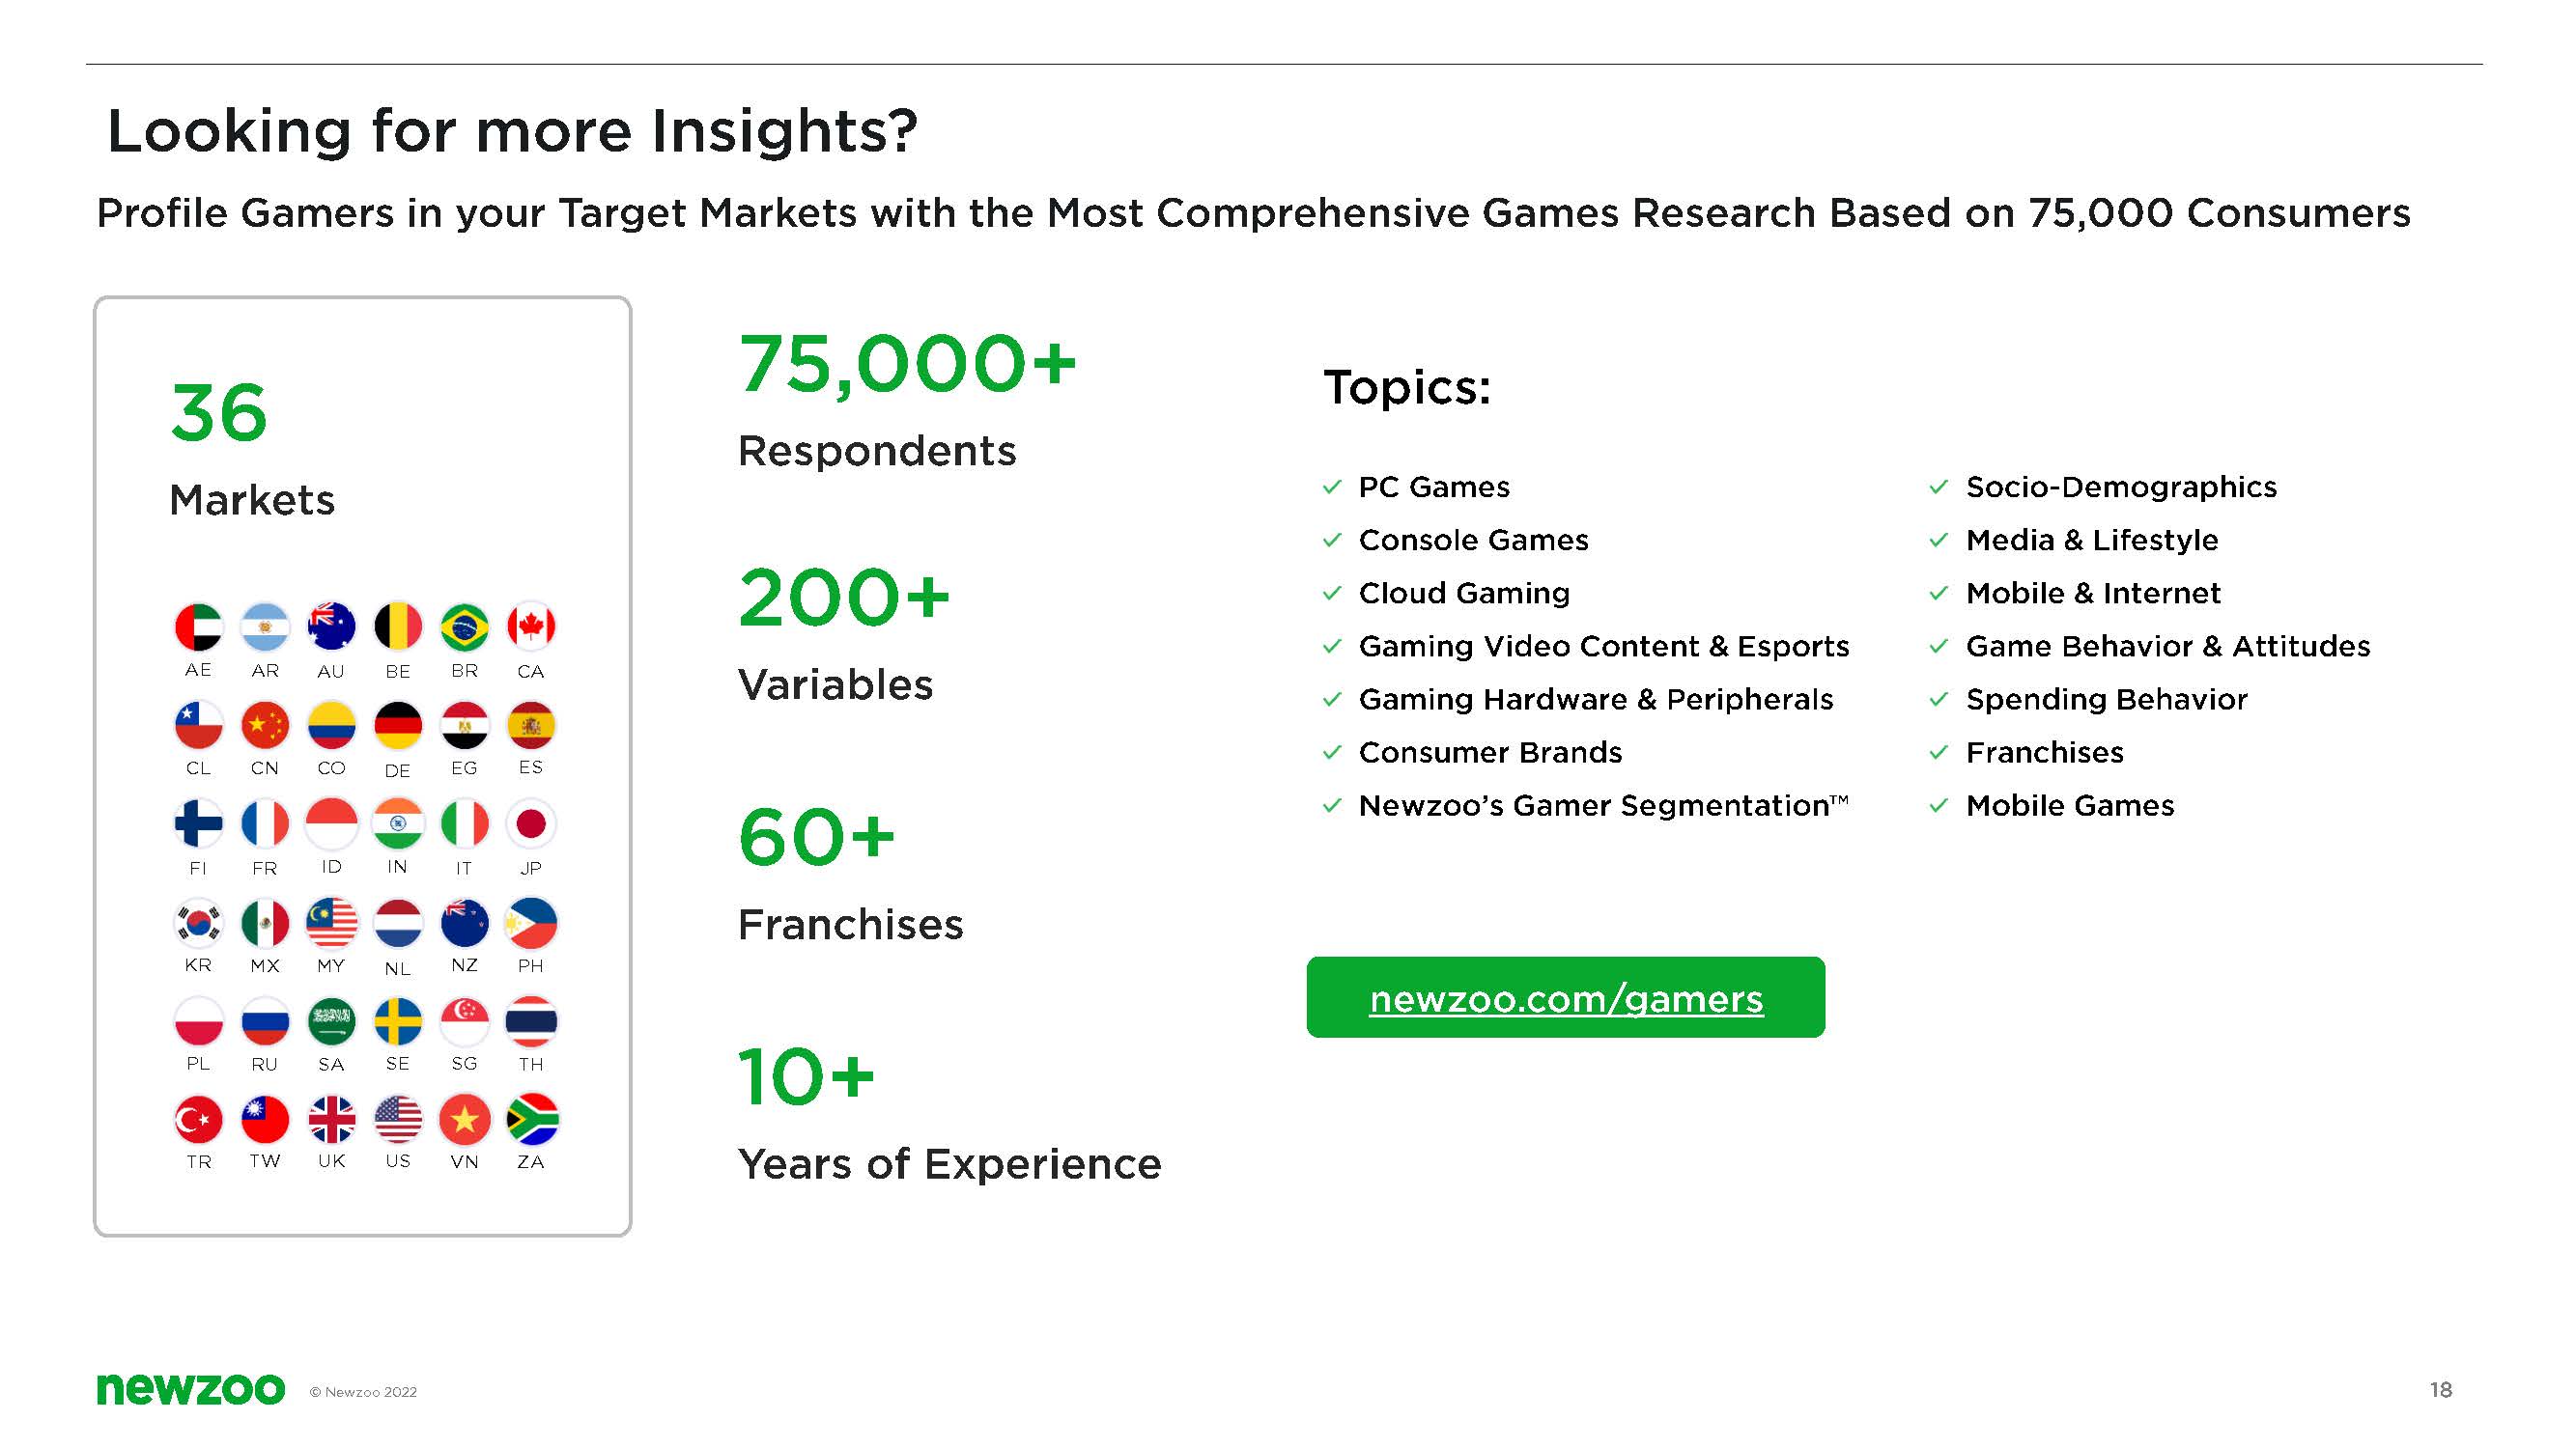
Task: Select the United States flag labeled US
Action: (398, 1119)
